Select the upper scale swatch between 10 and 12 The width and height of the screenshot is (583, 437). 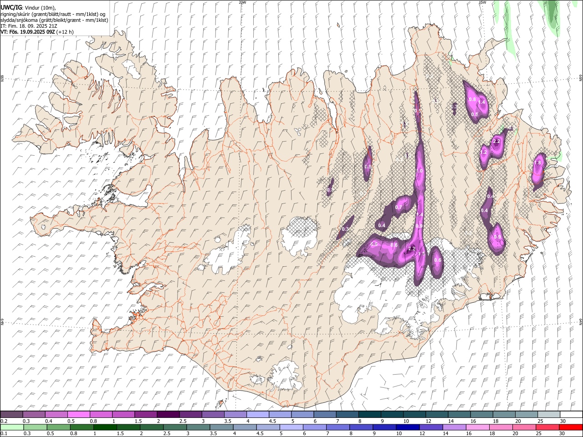pos(414,414)
